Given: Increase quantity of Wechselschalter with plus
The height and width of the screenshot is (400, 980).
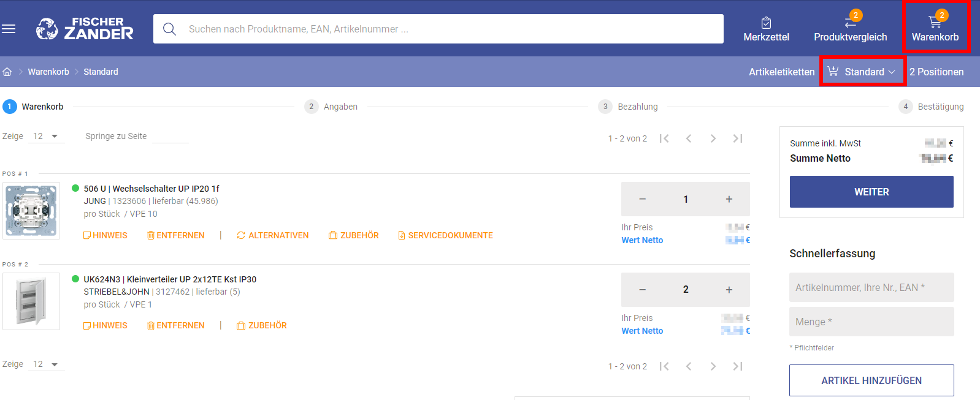Looking at the screenshot, I should (x=729, y=199).
